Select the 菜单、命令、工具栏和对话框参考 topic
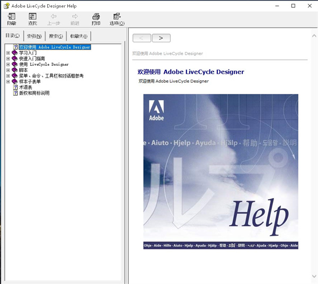 click(51, 76)
